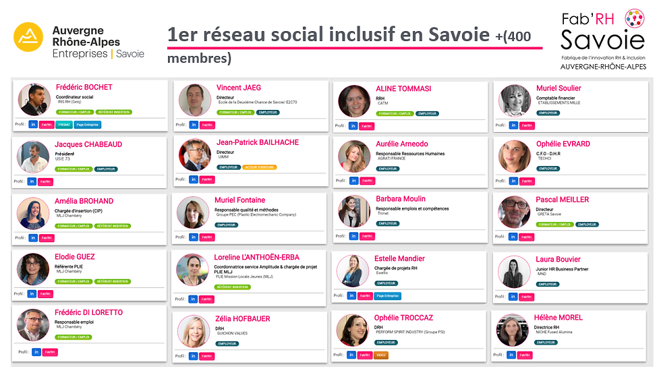The height and width of the screenshot is (375, 661).
Task: Click Zélia HOFBAUER's LinkedIn icon
Action: coord(193,357)
